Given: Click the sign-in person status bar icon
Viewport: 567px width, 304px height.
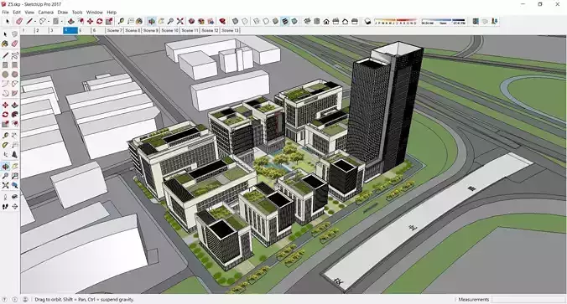Looking at the screenshot, I should pos(25,299).
